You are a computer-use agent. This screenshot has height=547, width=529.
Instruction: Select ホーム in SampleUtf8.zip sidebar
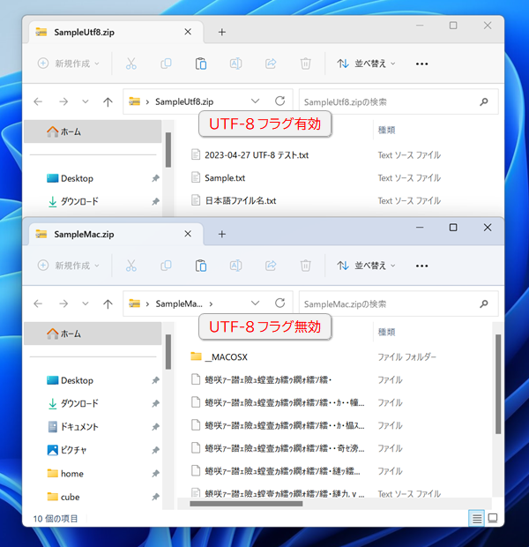[x=93, y=131]
